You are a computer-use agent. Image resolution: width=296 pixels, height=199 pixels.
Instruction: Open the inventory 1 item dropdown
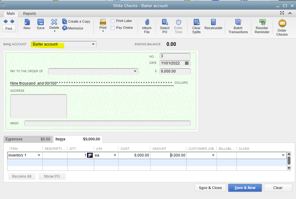(x=39, y=155)
